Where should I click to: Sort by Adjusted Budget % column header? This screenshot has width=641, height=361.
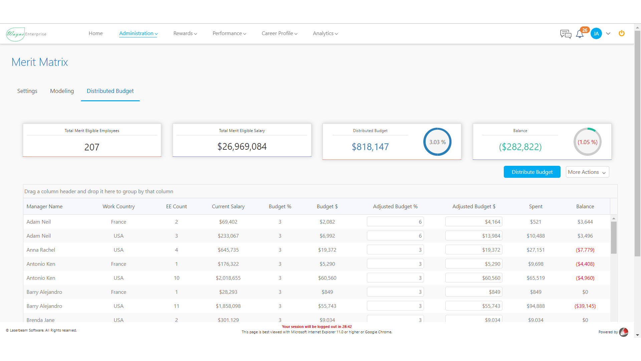coord(395,207)
